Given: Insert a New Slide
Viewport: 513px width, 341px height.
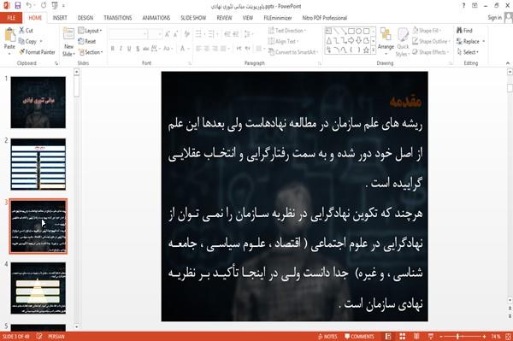Looking at the screenshot, I should pyautogui.click(x=68, y=42).
